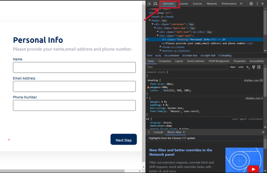Viewport: 267px width, 173px height.
Task: Select What's New drawer tab
Action: [x=174, y=132]
